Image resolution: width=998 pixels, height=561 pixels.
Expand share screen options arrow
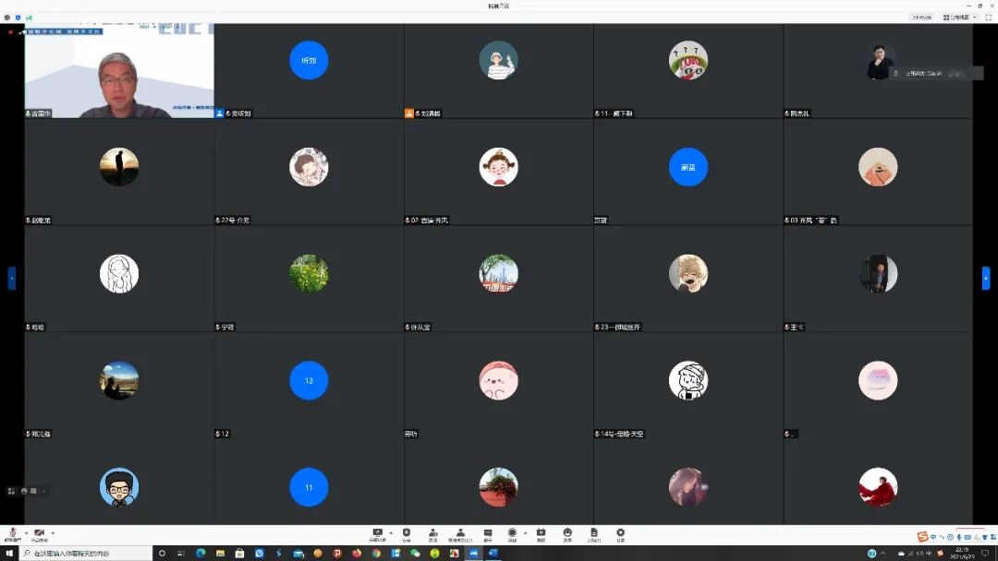(391, 532)
